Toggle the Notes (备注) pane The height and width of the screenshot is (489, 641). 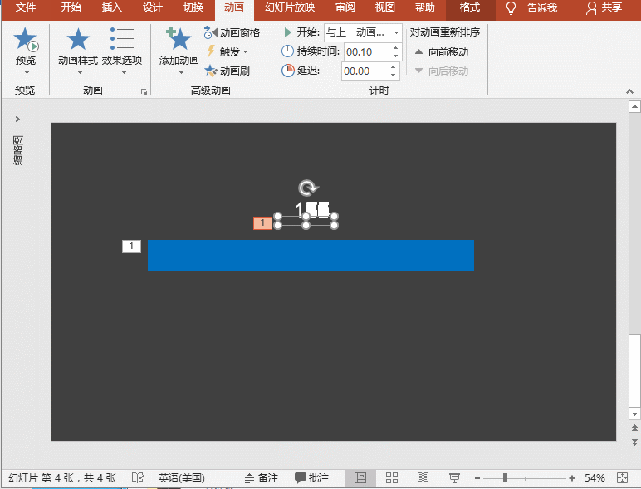coord(262,477)
